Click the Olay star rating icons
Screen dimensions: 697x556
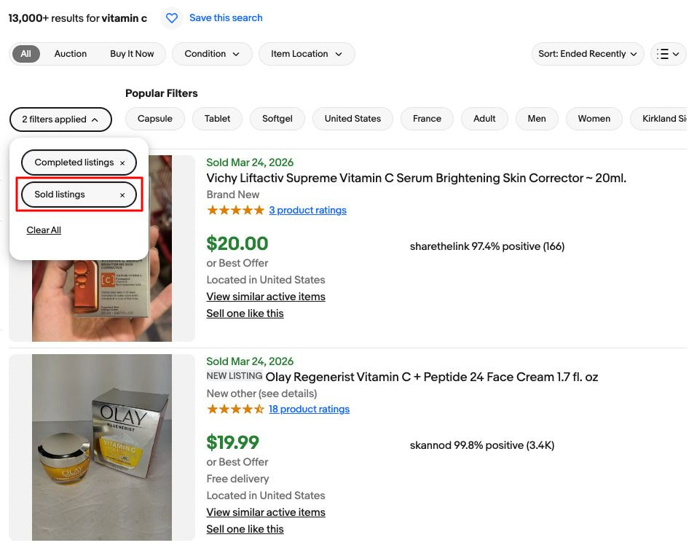pos(235,410)
